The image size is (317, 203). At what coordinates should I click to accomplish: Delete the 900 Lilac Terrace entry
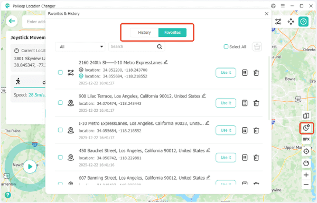[256, 103]
